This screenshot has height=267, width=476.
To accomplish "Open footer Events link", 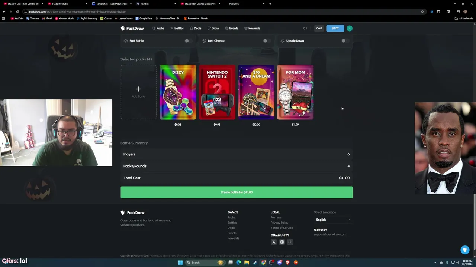I will pyautogui.click(x=232, y=233).
